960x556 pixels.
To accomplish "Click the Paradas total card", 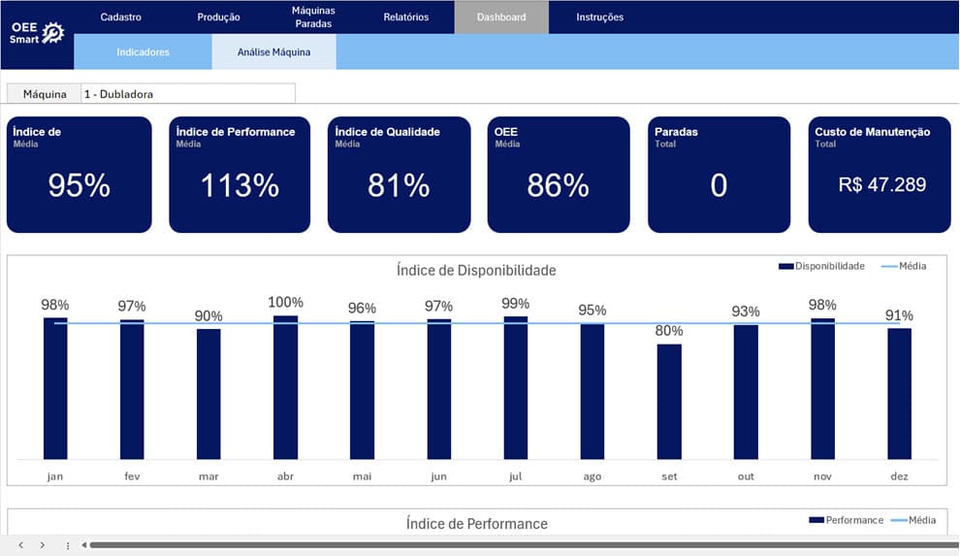I will [x=719, y=175].
